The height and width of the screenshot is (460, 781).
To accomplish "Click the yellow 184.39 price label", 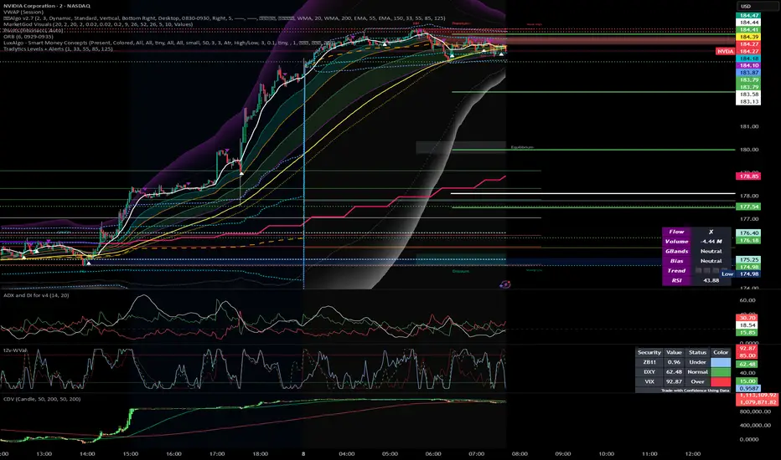I will coord(748,37).
